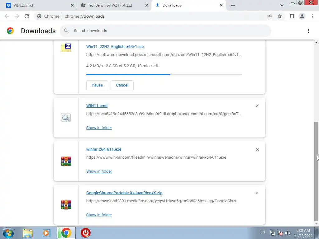This screenshot has width=319, height=239.
Task: Click the Search downloads field
Action: 166,31
